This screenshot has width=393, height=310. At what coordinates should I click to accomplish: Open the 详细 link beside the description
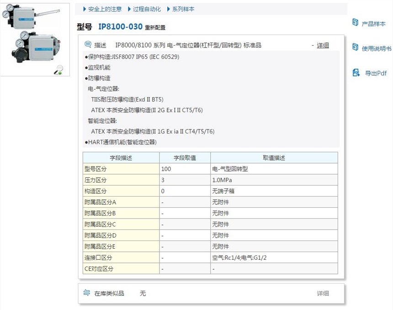point(323,45)
